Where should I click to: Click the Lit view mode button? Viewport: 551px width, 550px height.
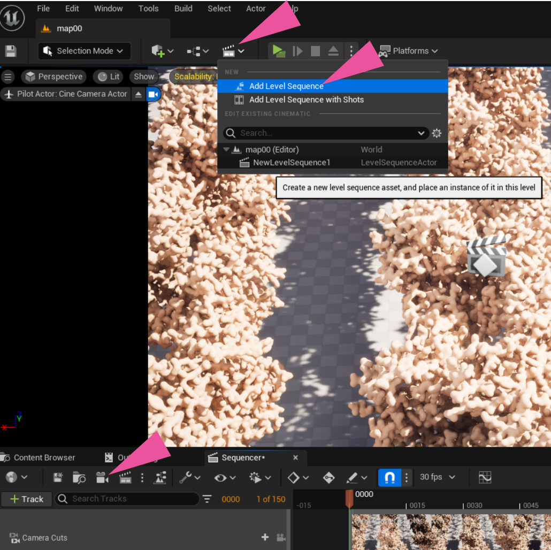109,77
